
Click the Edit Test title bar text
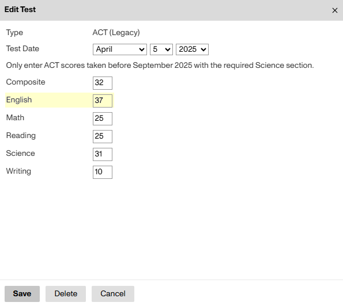[x=20, y=9]
